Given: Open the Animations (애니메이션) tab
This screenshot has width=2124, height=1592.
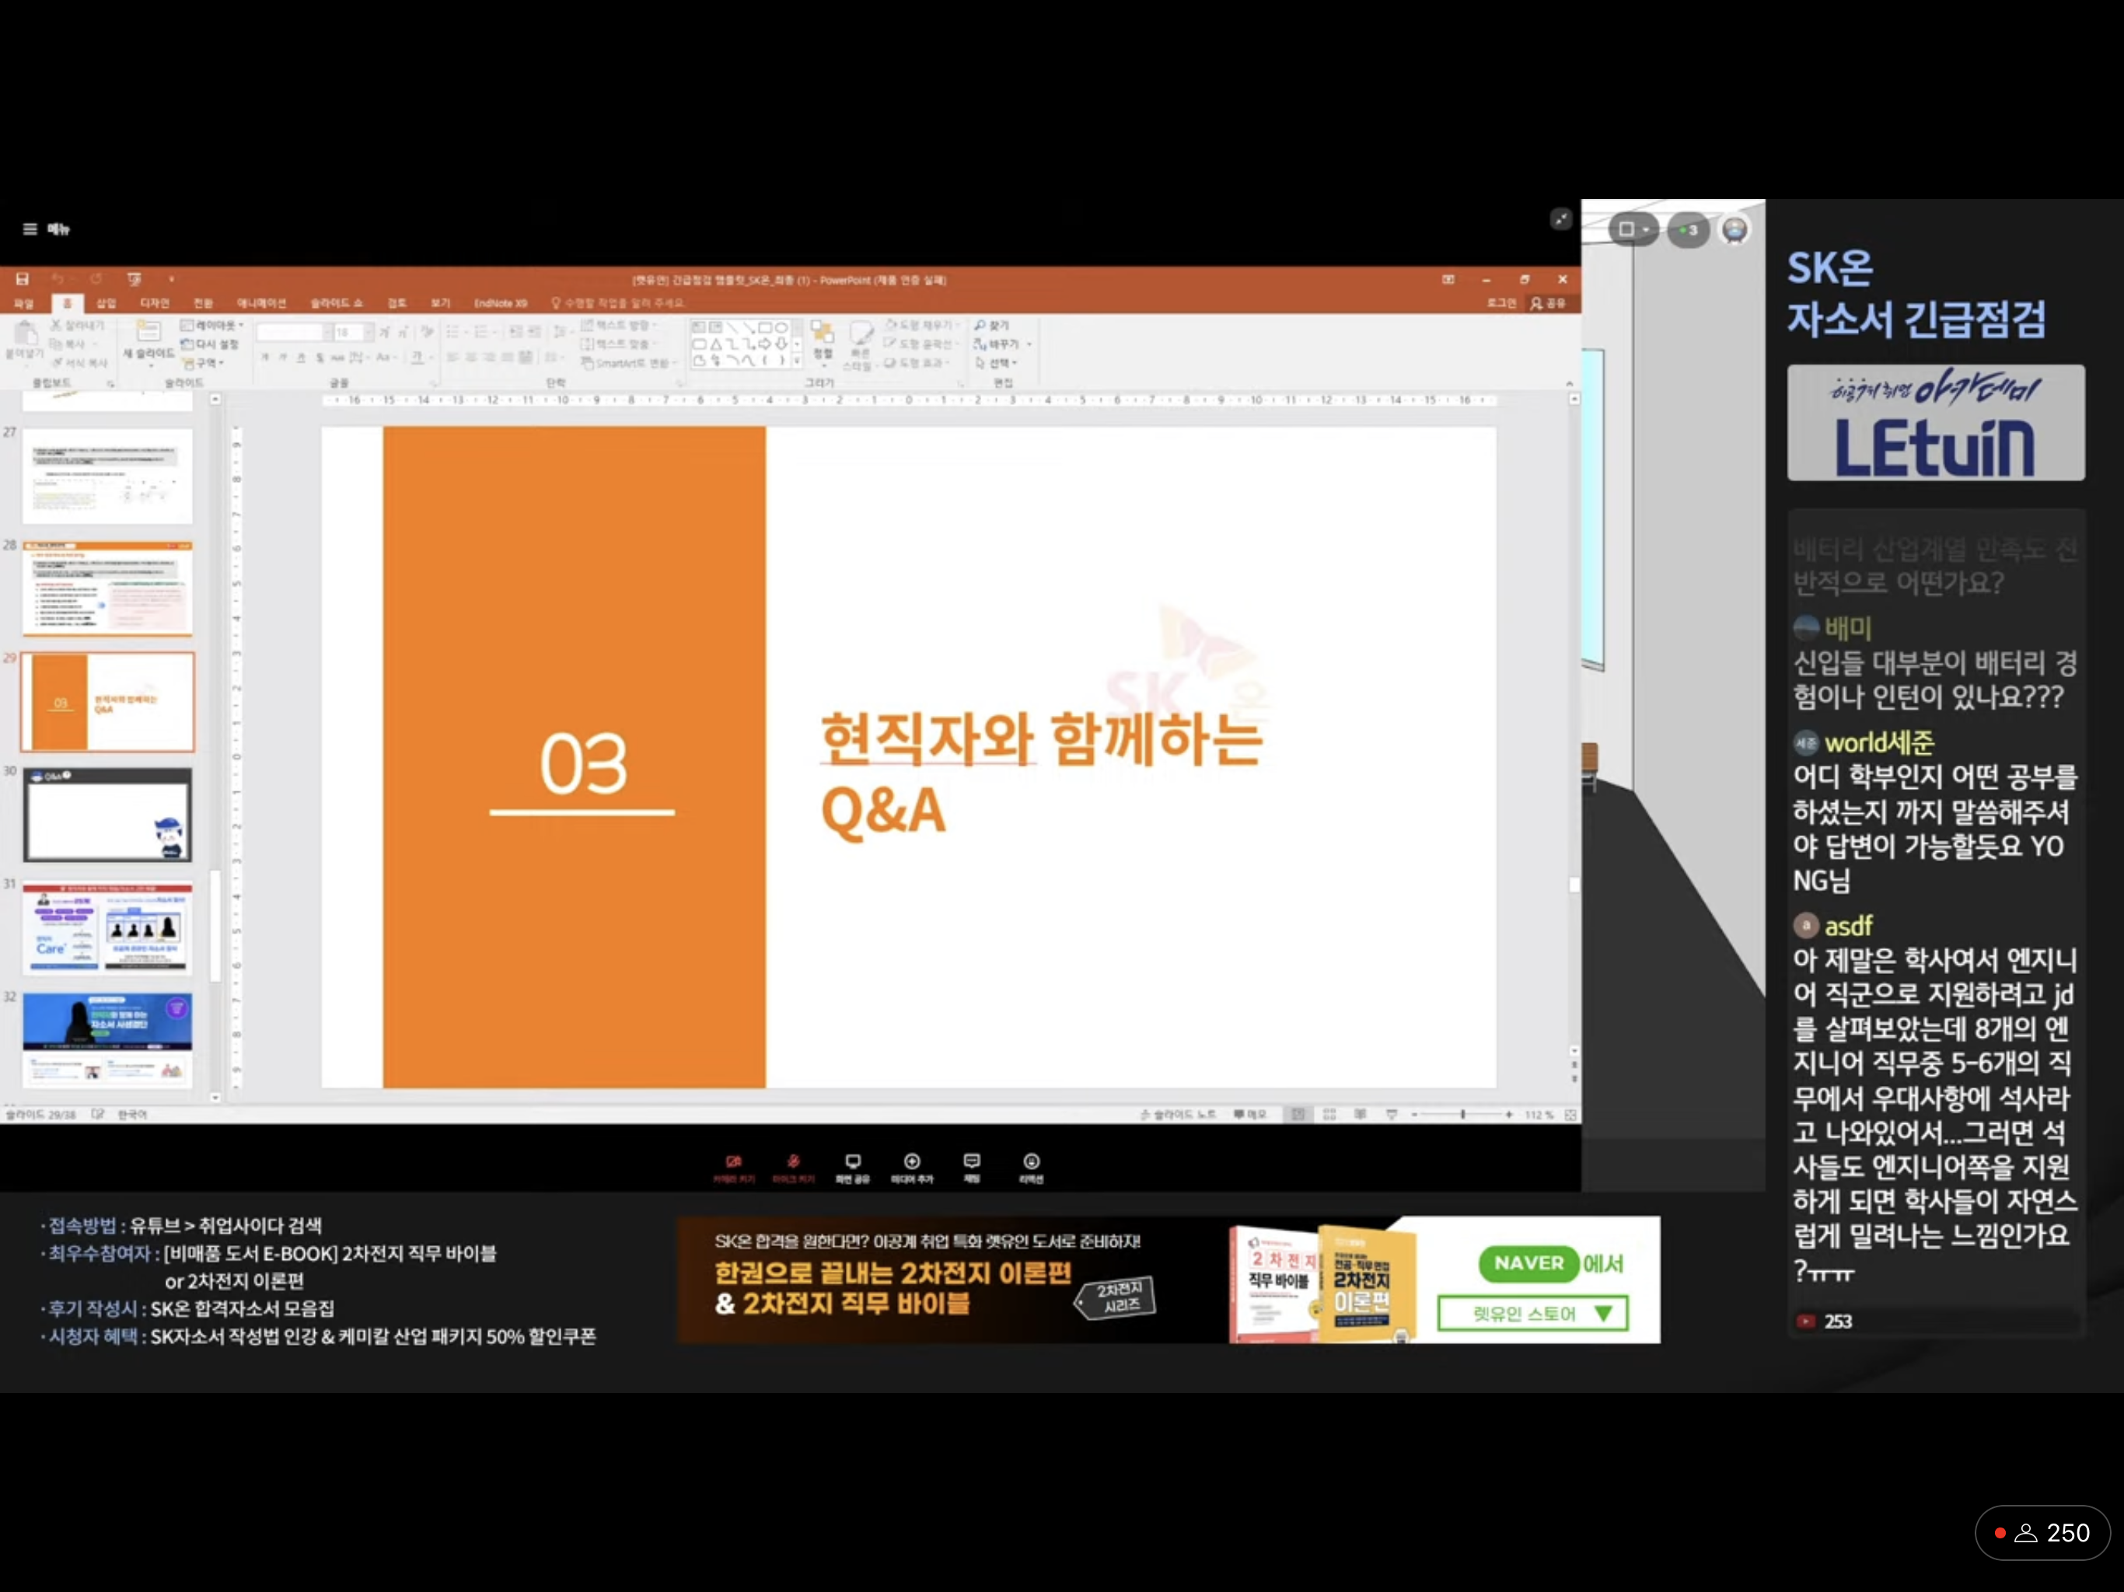Looking at the screenshot, I should pyautogui.click(x=262, y=302).
